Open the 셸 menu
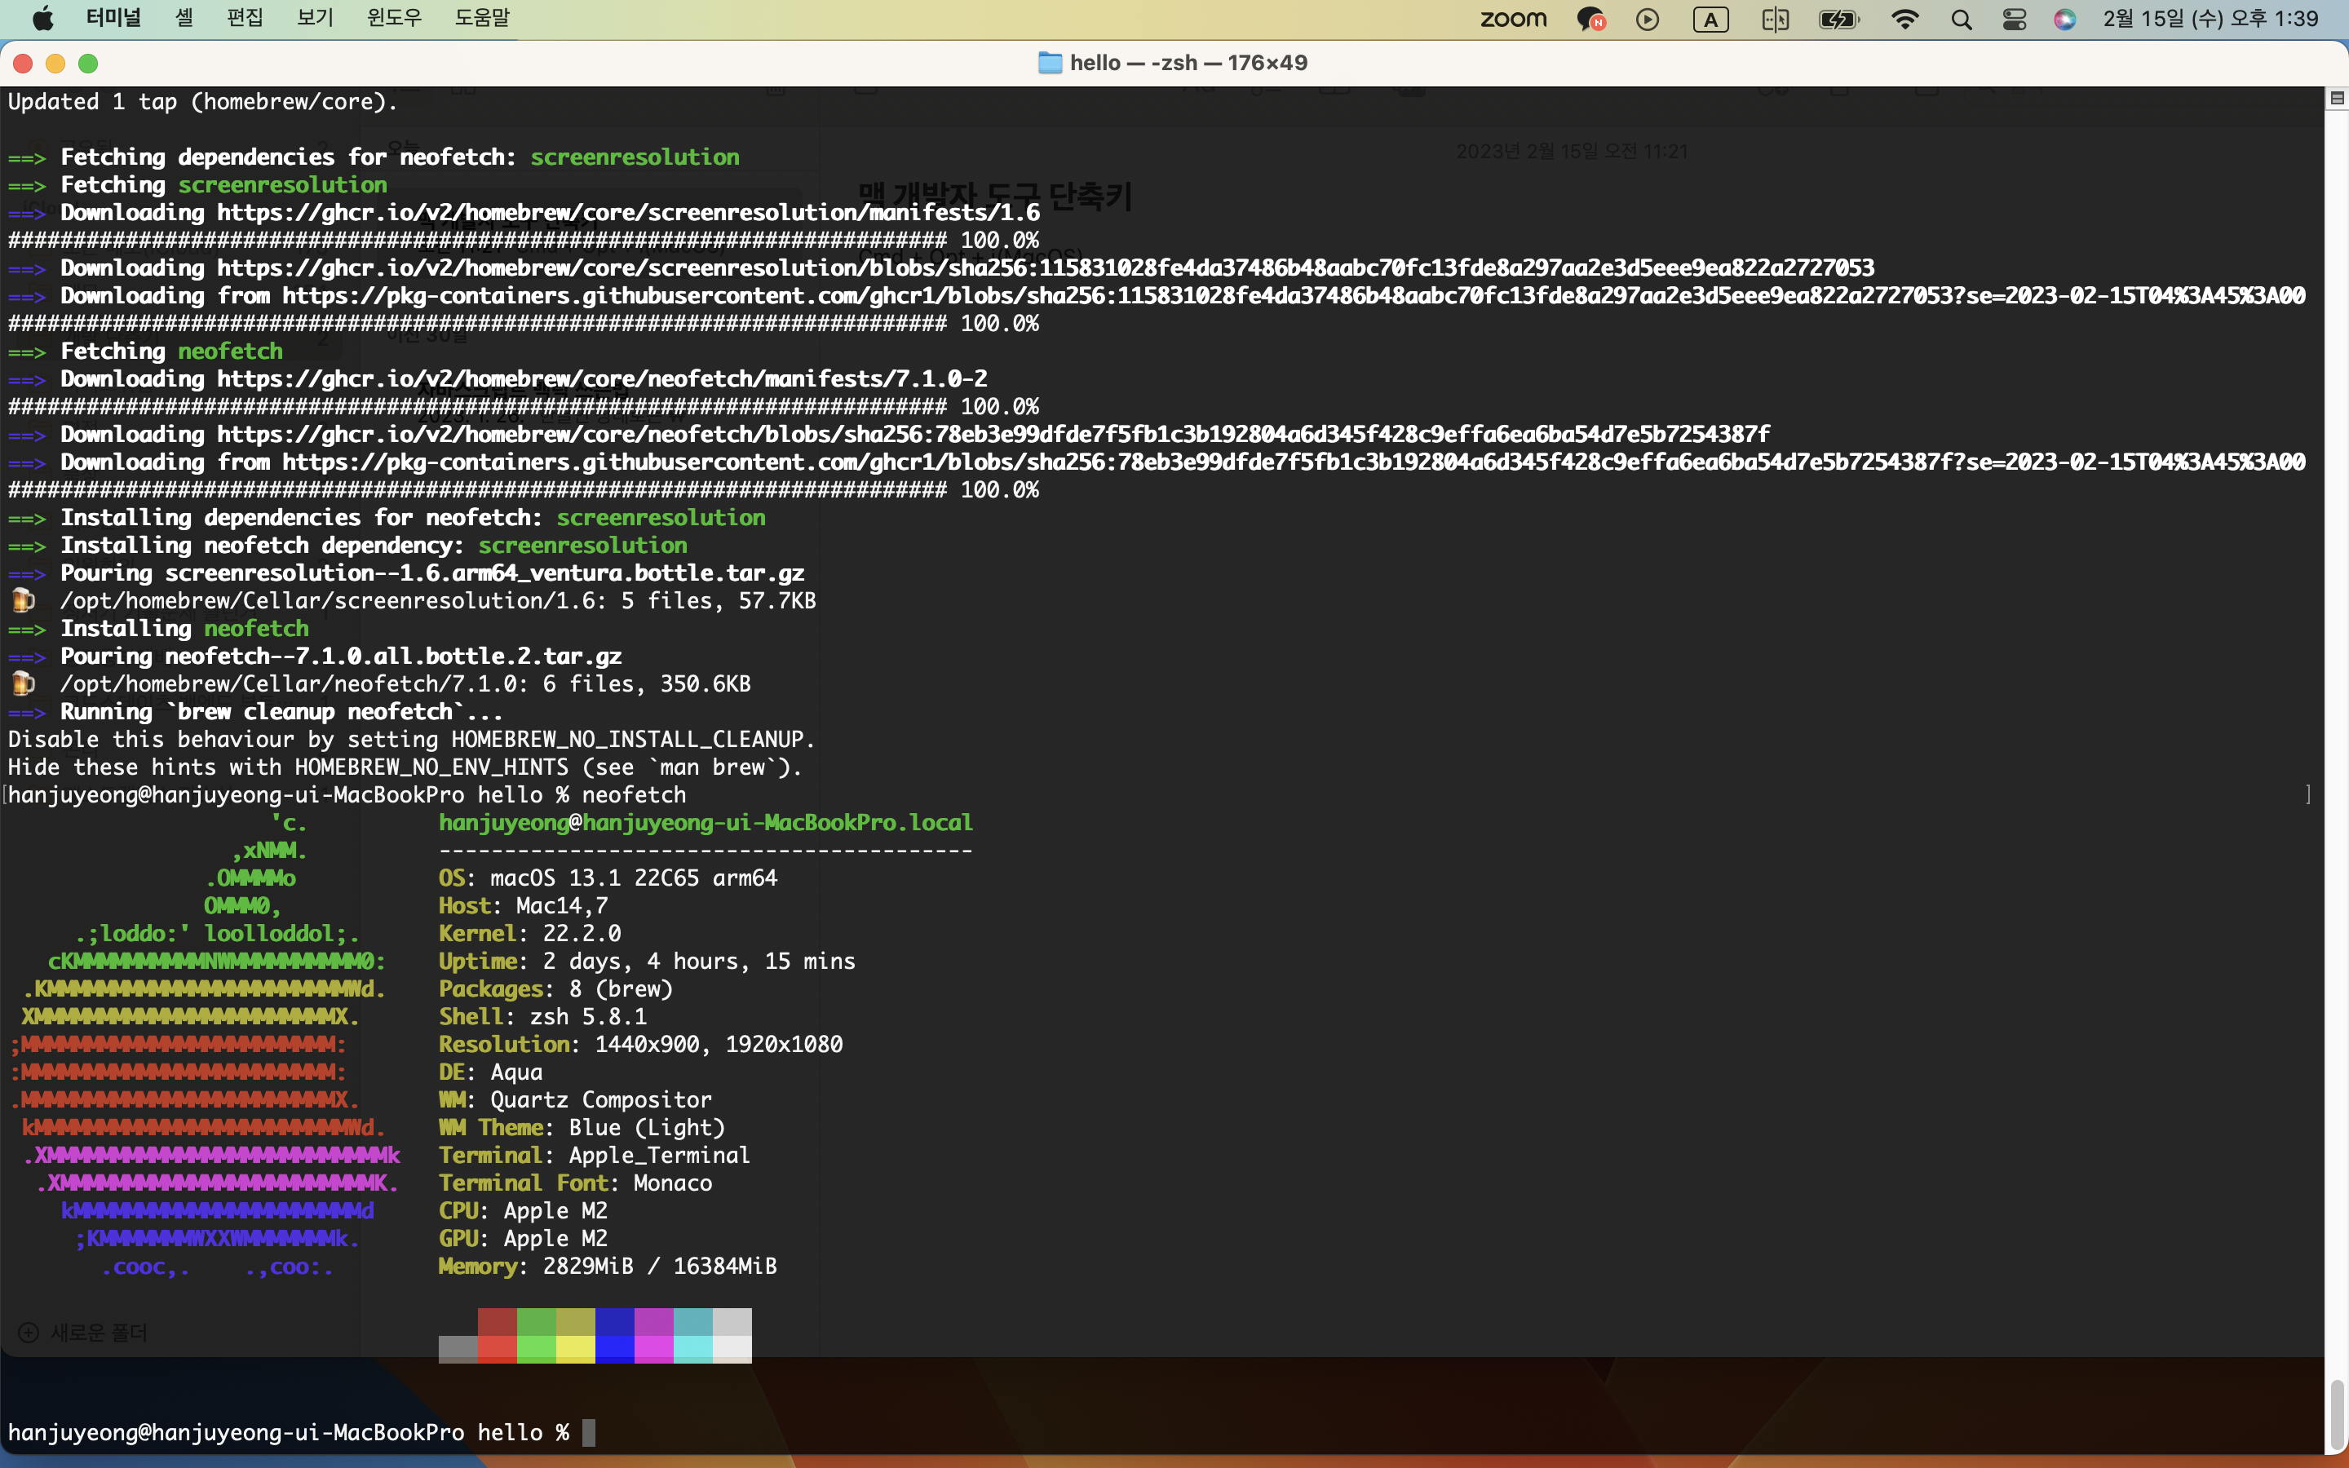Screen dimensions: 2349x1468 (x=184, y=19)
